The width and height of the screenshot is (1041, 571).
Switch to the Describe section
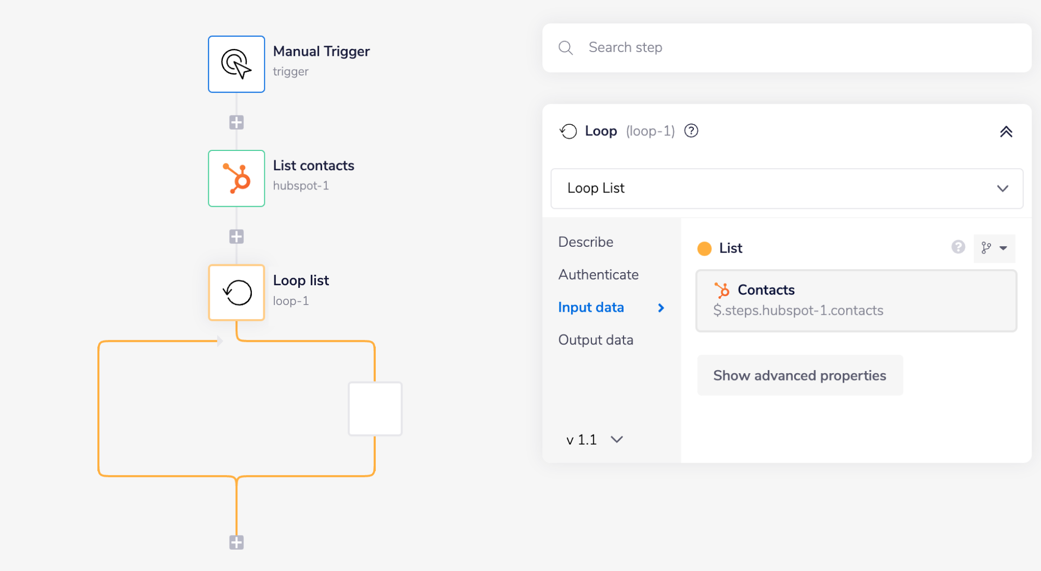pyautogui.click(x=585, y=242)
